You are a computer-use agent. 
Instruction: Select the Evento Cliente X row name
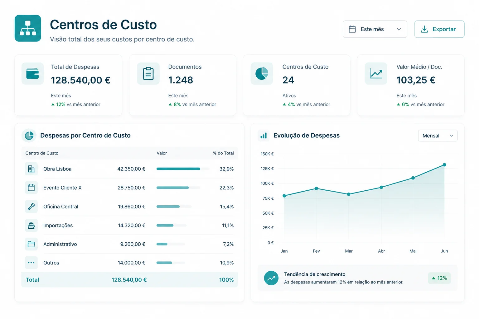click(x=62, y=188)
